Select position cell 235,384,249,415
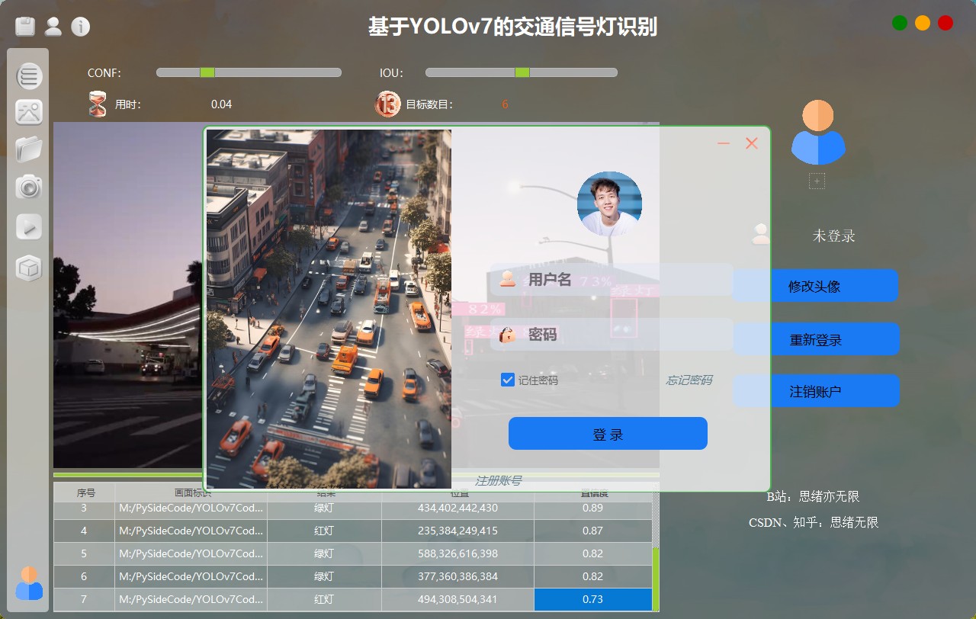The height and width of the screenshot is (619, 976). (457, 531)
